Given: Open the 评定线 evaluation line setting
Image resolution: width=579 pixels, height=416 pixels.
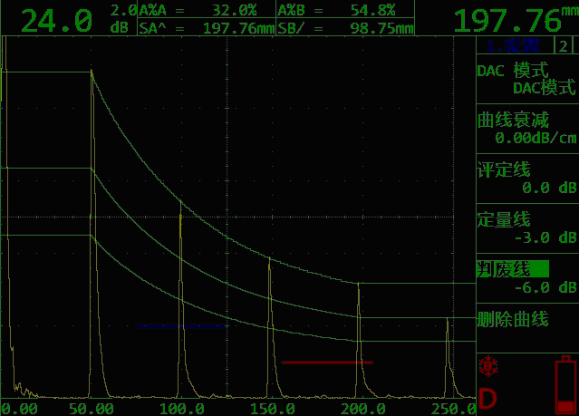Looking at the screenshot, I should point(526,179).
